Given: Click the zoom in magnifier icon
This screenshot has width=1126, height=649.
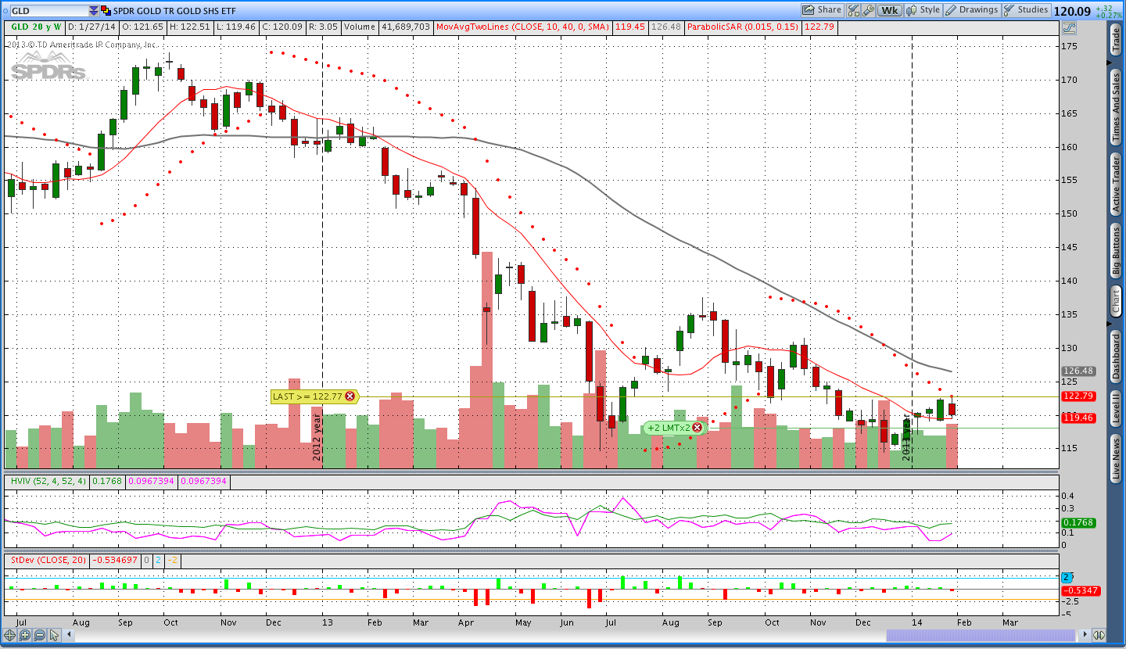Looking at the screenshot, I should pos(25,635).
